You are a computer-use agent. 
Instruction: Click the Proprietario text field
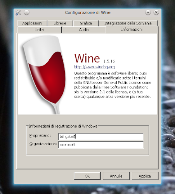tap(101, 137)
